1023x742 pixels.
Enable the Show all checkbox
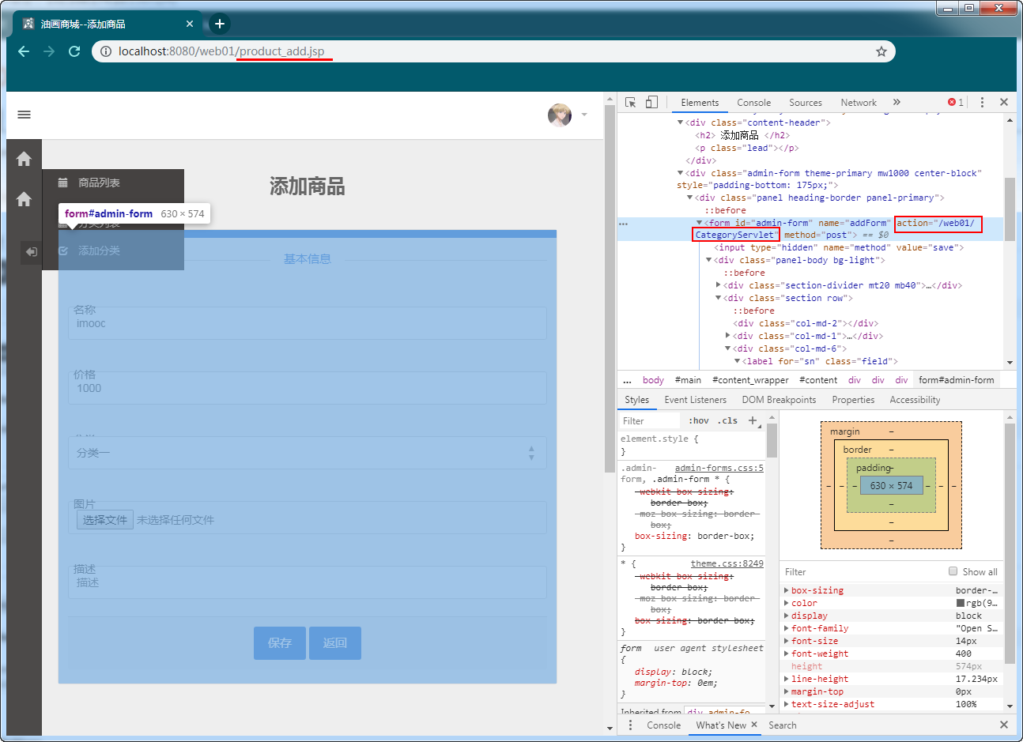[953, 571]
